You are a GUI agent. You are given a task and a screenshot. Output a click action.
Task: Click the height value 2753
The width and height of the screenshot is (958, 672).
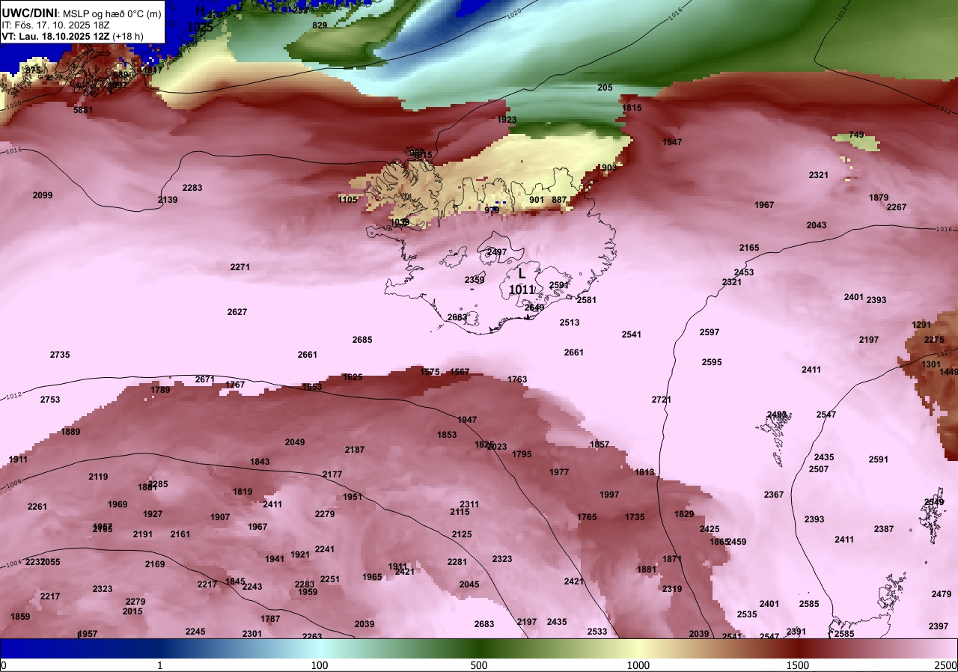(50, 400)
